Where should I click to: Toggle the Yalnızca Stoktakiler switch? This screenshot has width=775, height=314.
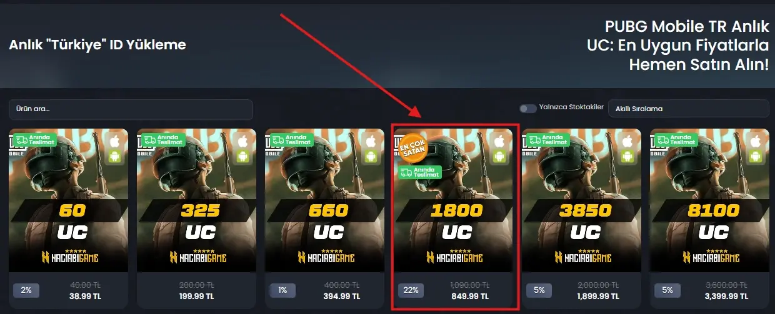coord(528,109)
